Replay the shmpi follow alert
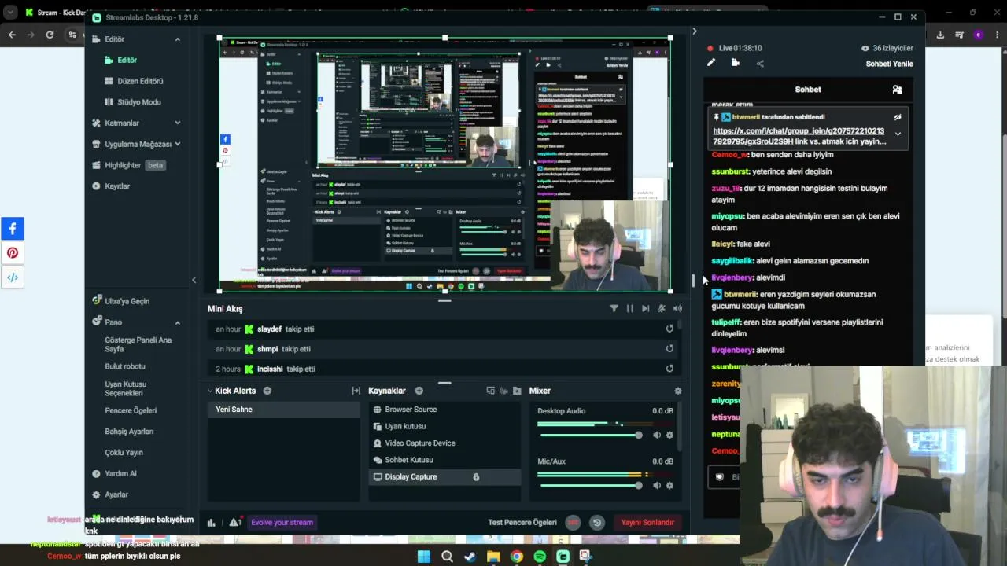 click(x=669, y=349)
